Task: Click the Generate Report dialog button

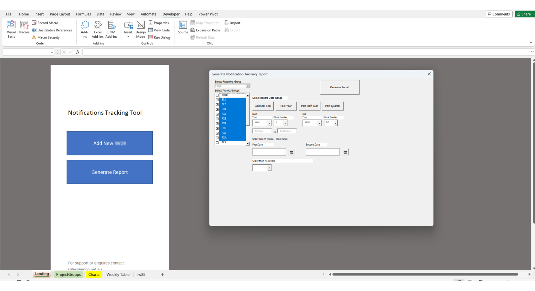Action: point(340,87)
